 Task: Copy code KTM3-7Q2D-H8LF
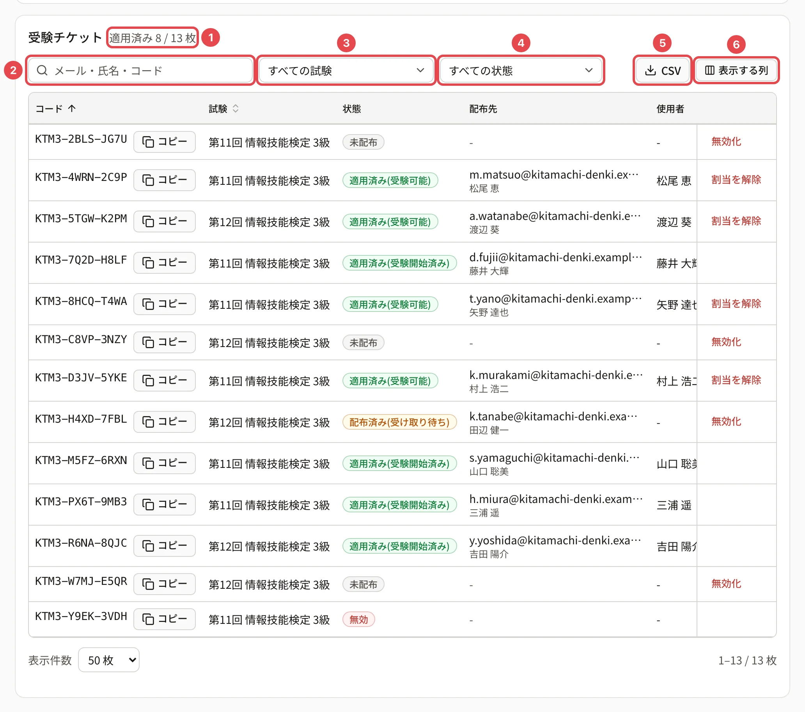164,263
